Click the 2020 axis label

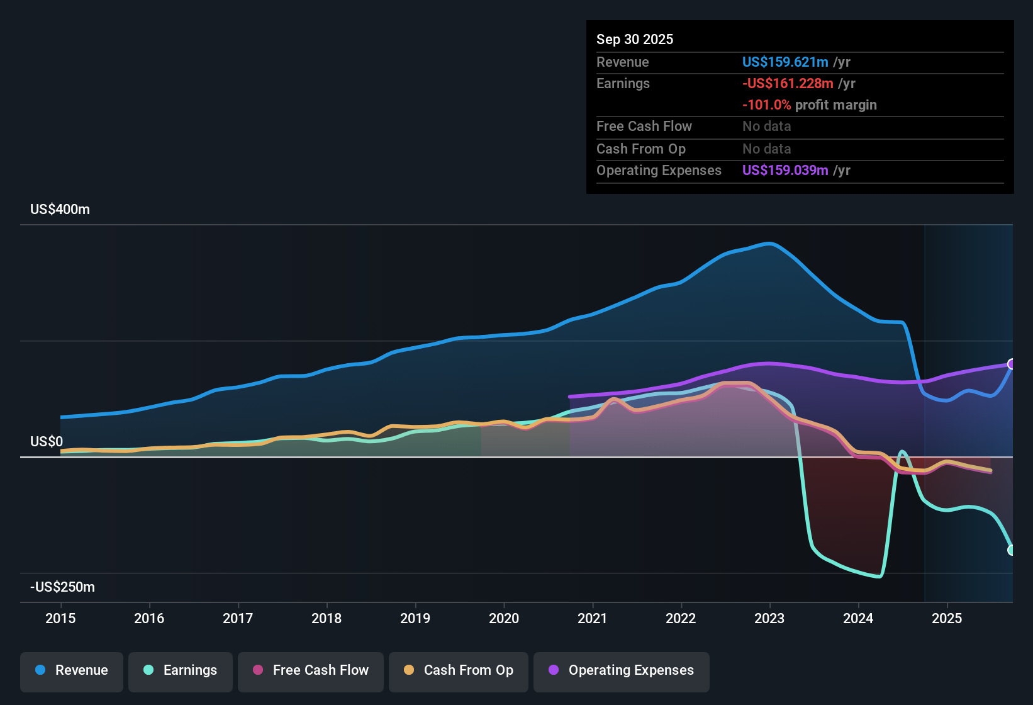503,619
